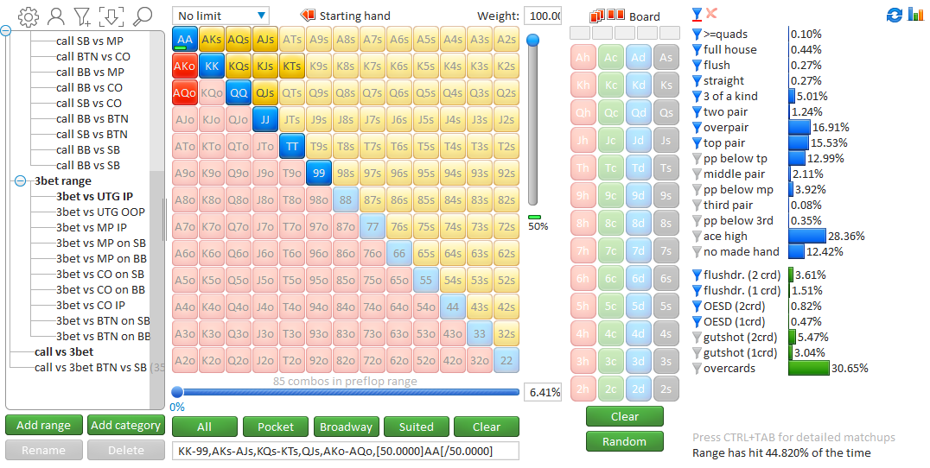Open the No limit dropdown
The height and width of the screenshot is (468, 930).
(220, 16)
